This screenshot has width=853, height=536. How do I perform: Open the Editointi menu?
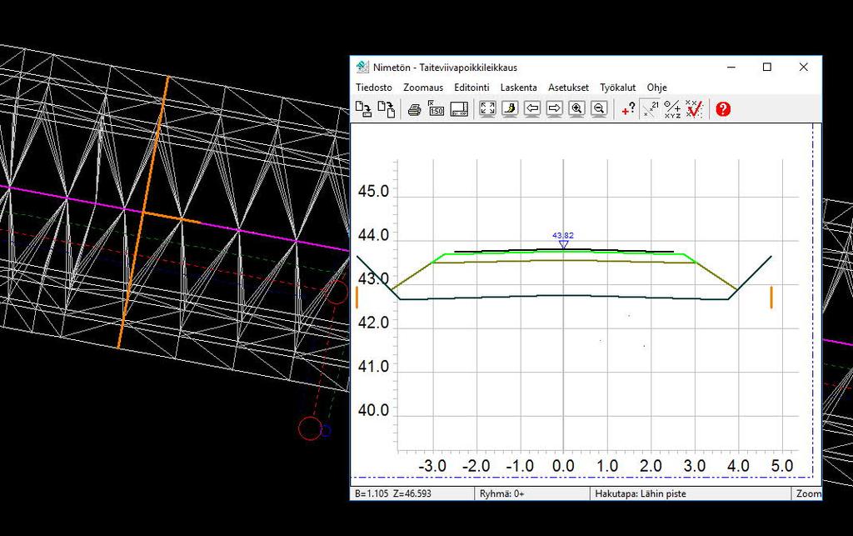[471, 87]
